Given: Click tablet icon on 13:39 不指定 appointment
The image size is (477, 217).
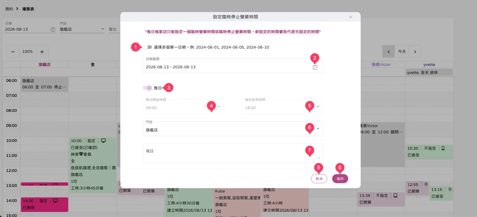Looking at the screenshot, I should tap(396, 196).
